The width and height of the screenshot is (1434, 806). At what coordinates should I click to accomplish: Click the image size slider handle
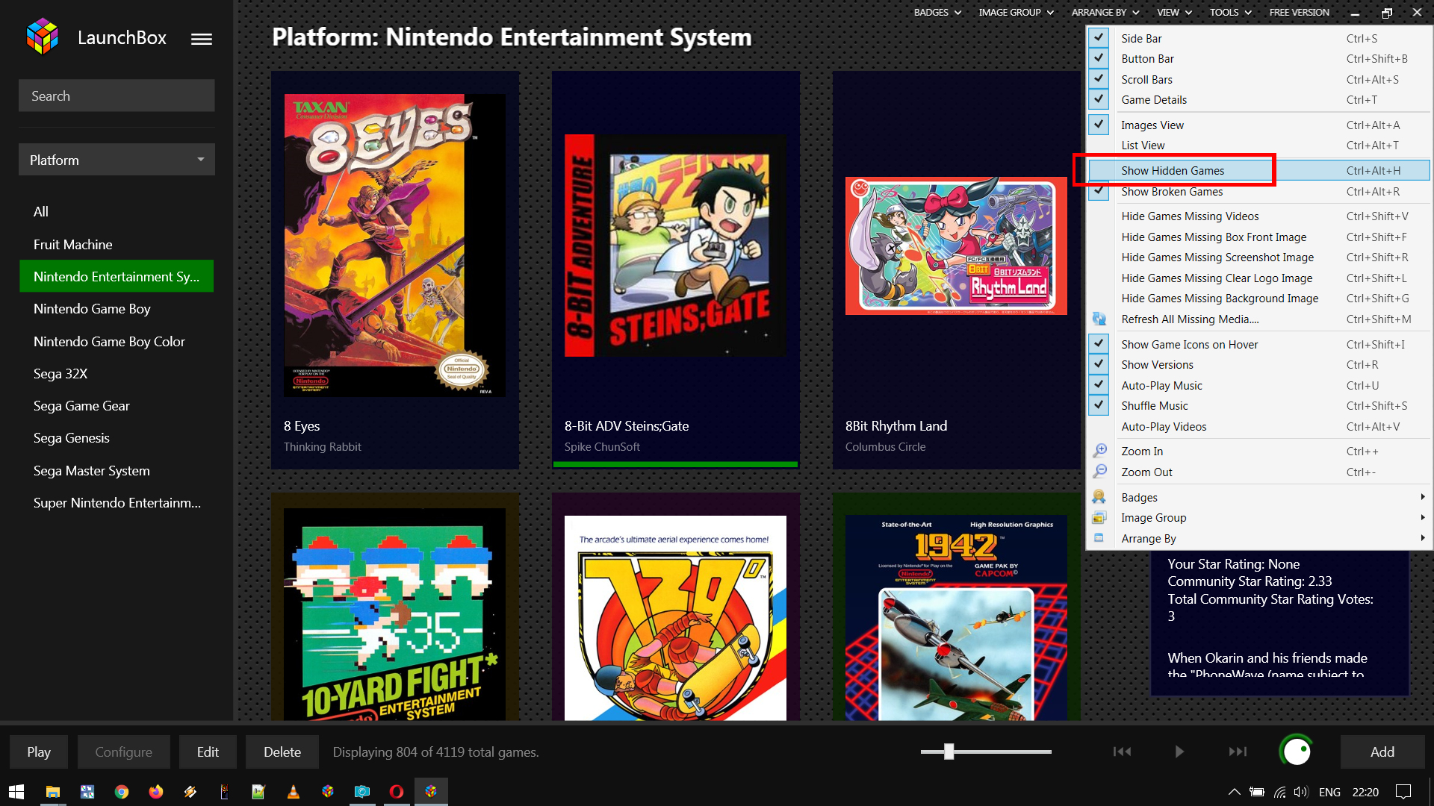949,752
